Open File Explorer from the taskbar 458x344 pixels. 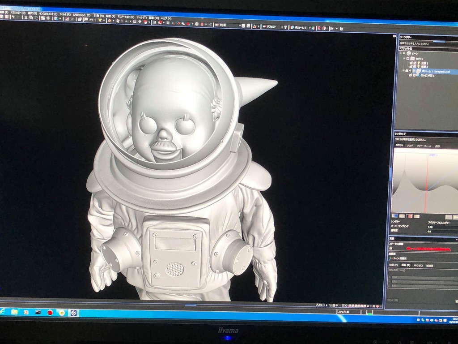(14, 312)
